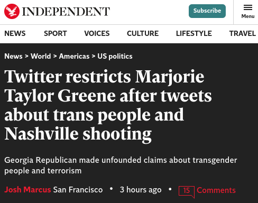The width and height of the screenshot is (258, 203).
Task: Open the Sport section tab
Action: (56, 33)
